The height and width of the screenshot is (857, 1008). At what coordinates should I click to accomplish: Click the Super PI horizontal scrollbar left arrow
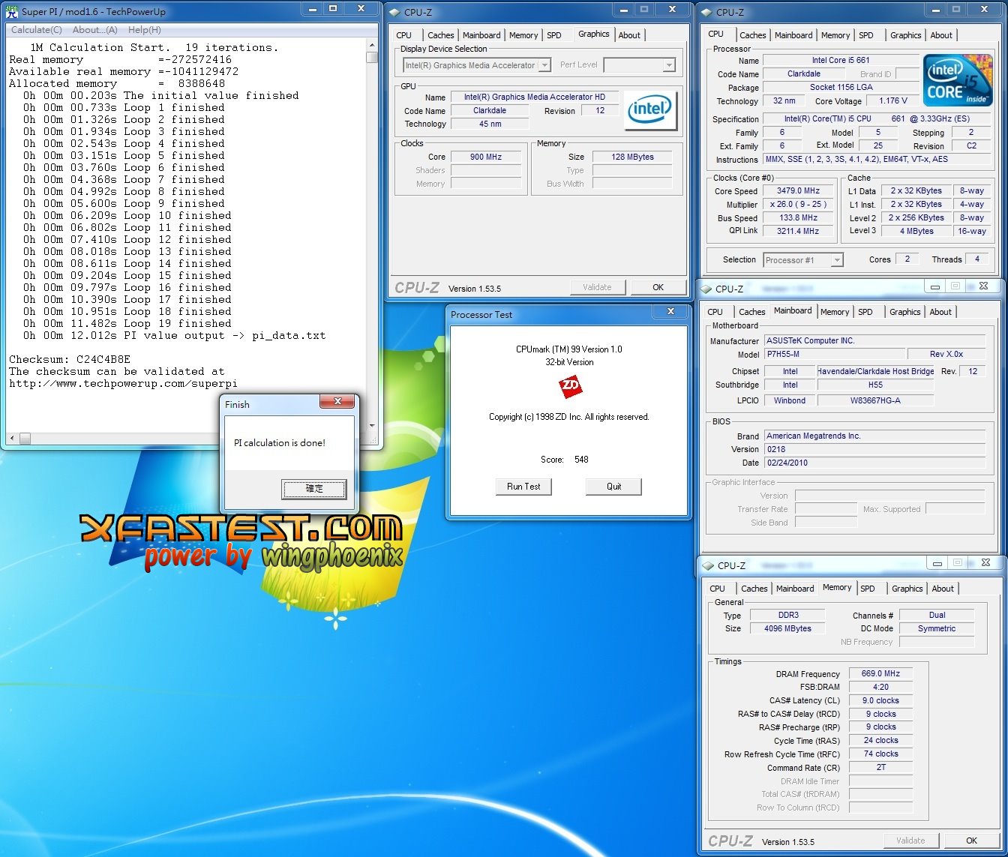coord(11,438)
